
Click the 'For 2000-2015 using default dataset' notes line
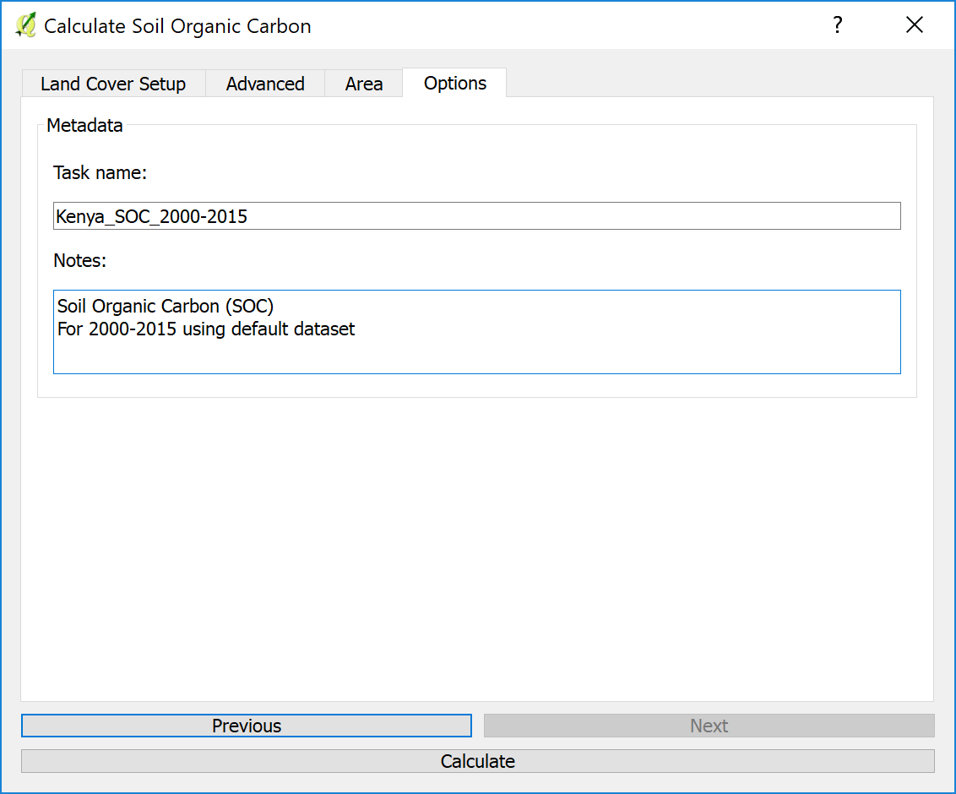(x=206, y=329)
